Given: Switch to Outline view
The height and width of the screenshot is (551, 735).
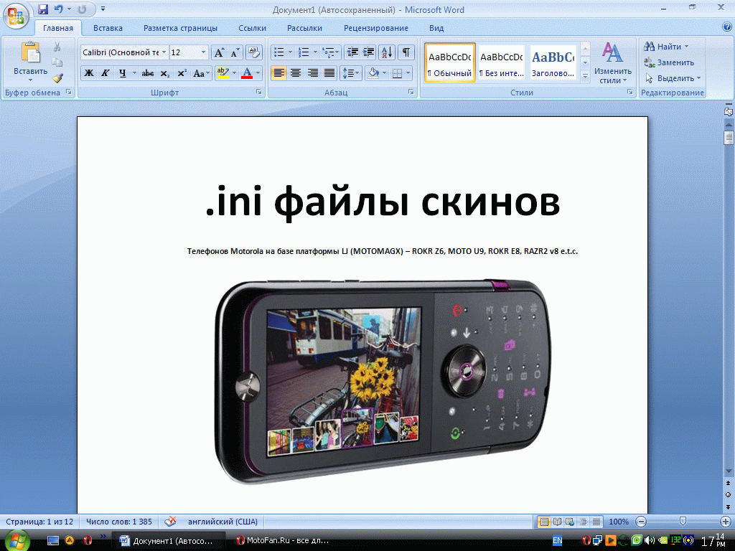Looking at the screenshot, I should point(583,522).
